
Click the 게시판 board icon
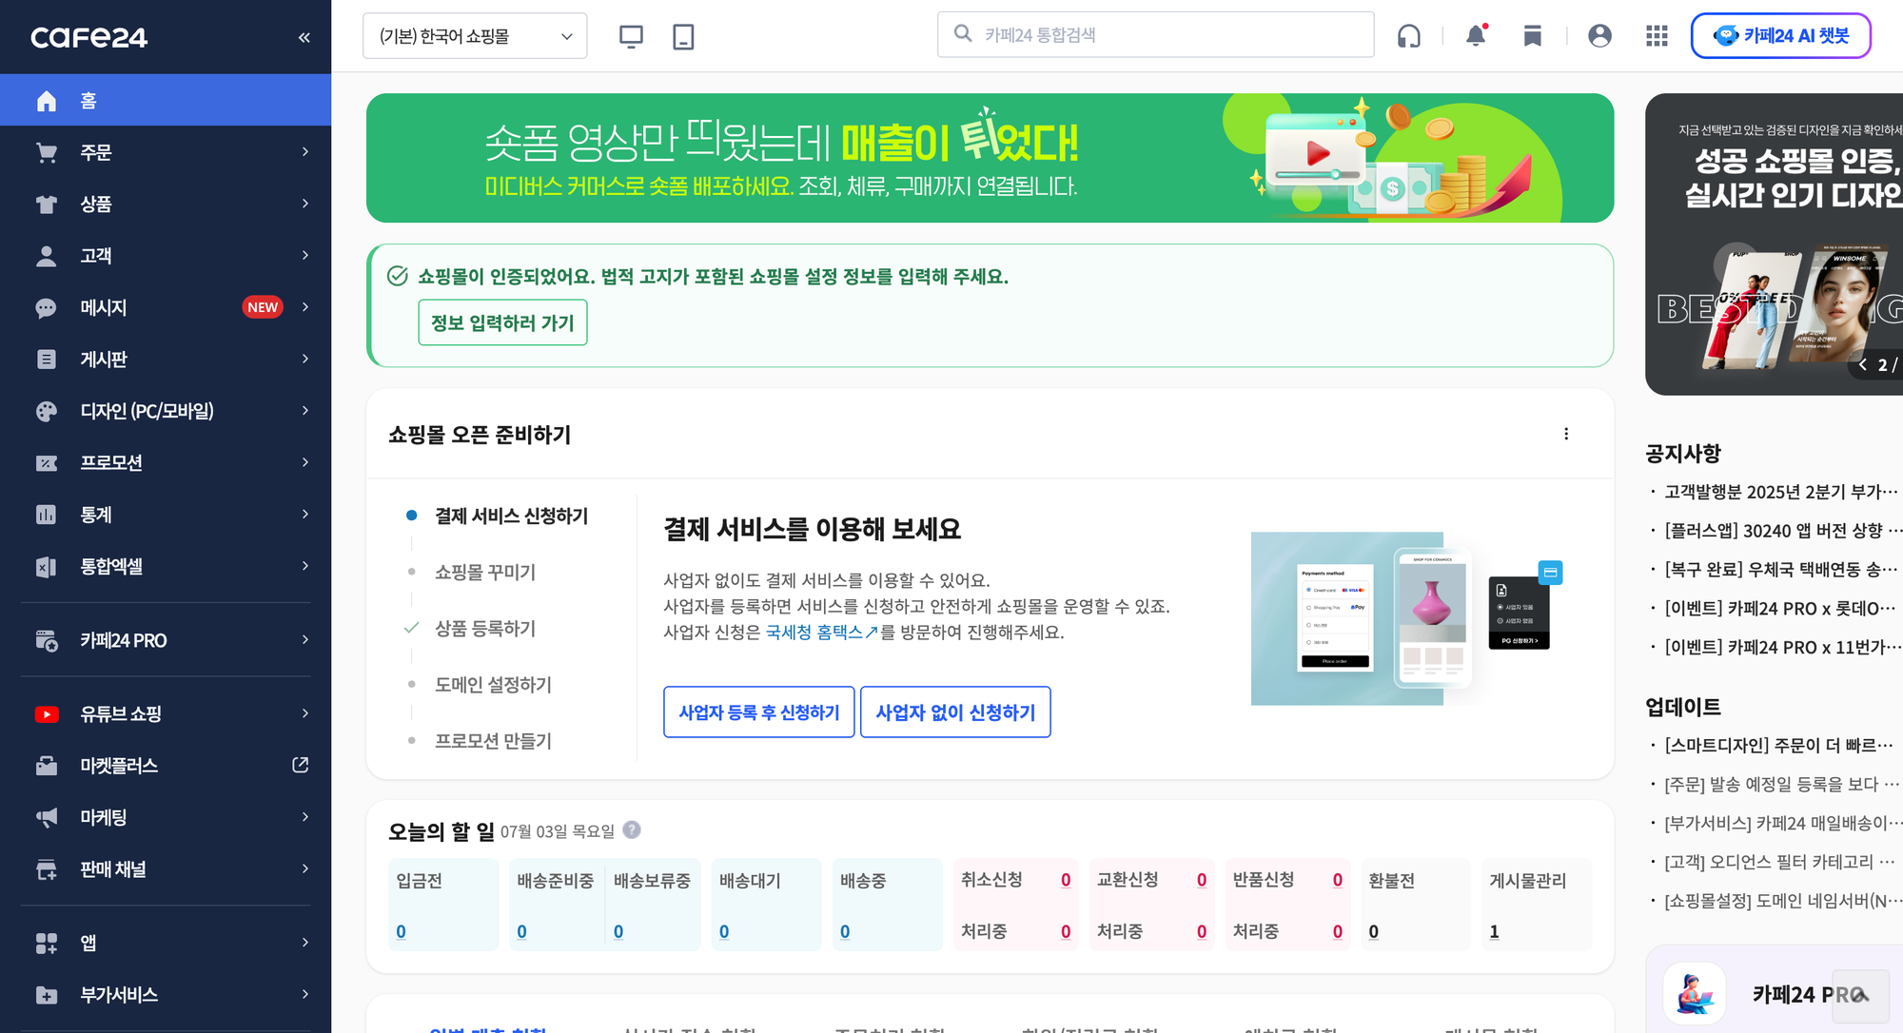pos(47,360)
